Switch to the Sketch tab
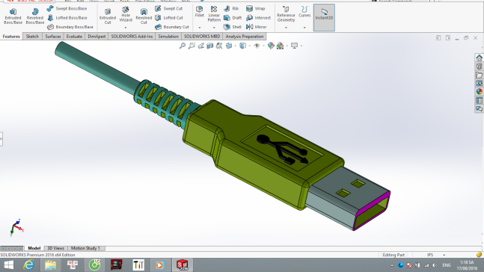The height and width of the screenshot is (272, 484). (x=32, y=37)
